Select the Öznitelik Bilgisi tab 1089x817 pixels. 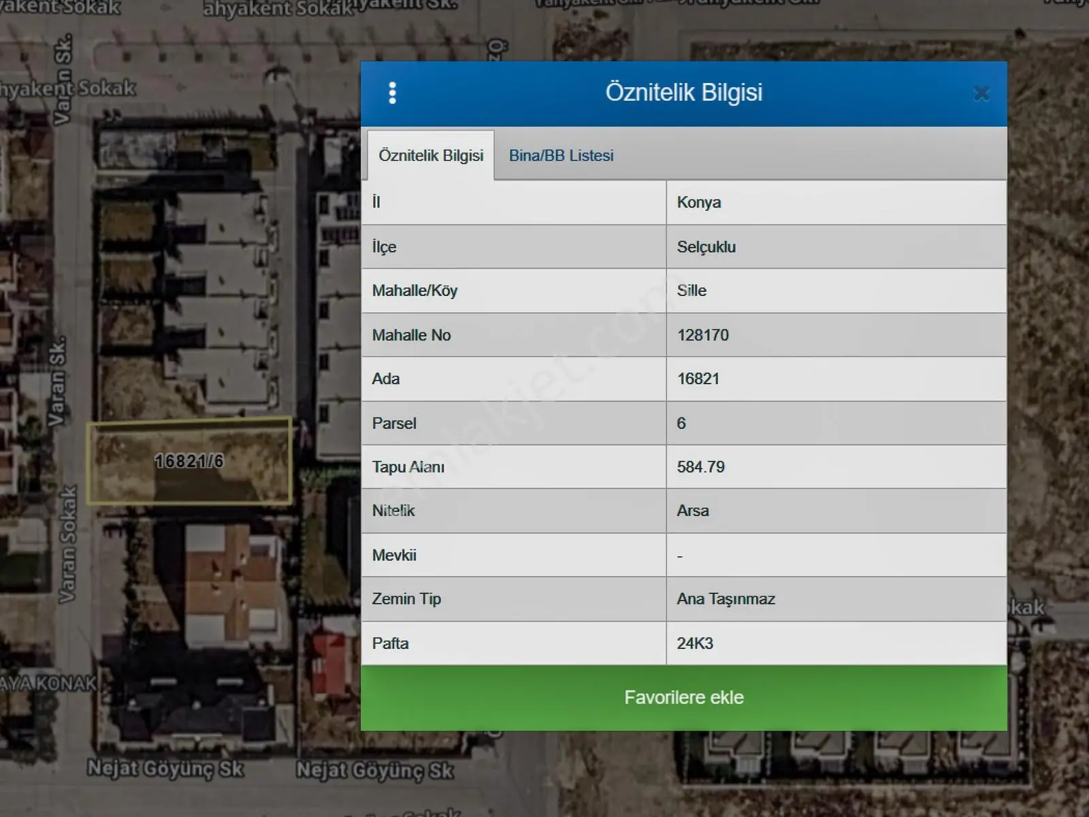(431, 155)
